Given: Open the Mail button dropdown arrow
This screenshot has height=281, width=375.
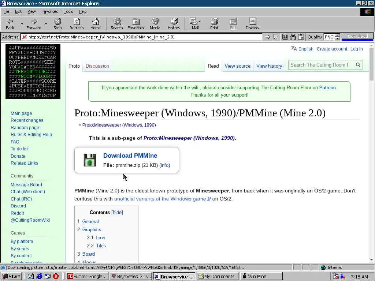Looking at the screenshot, I should (200, 22).
